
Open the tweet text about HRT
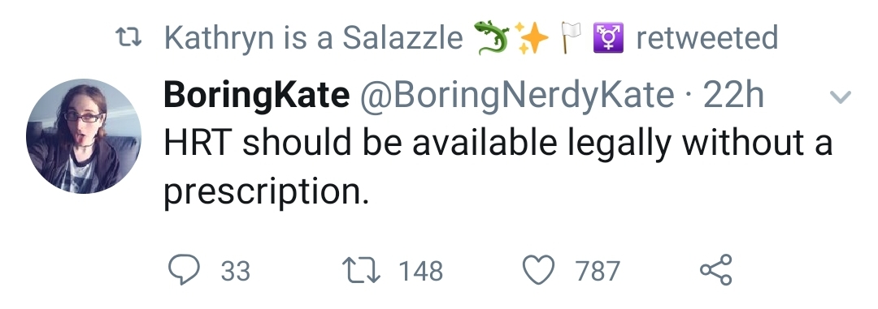pos(498,167)
